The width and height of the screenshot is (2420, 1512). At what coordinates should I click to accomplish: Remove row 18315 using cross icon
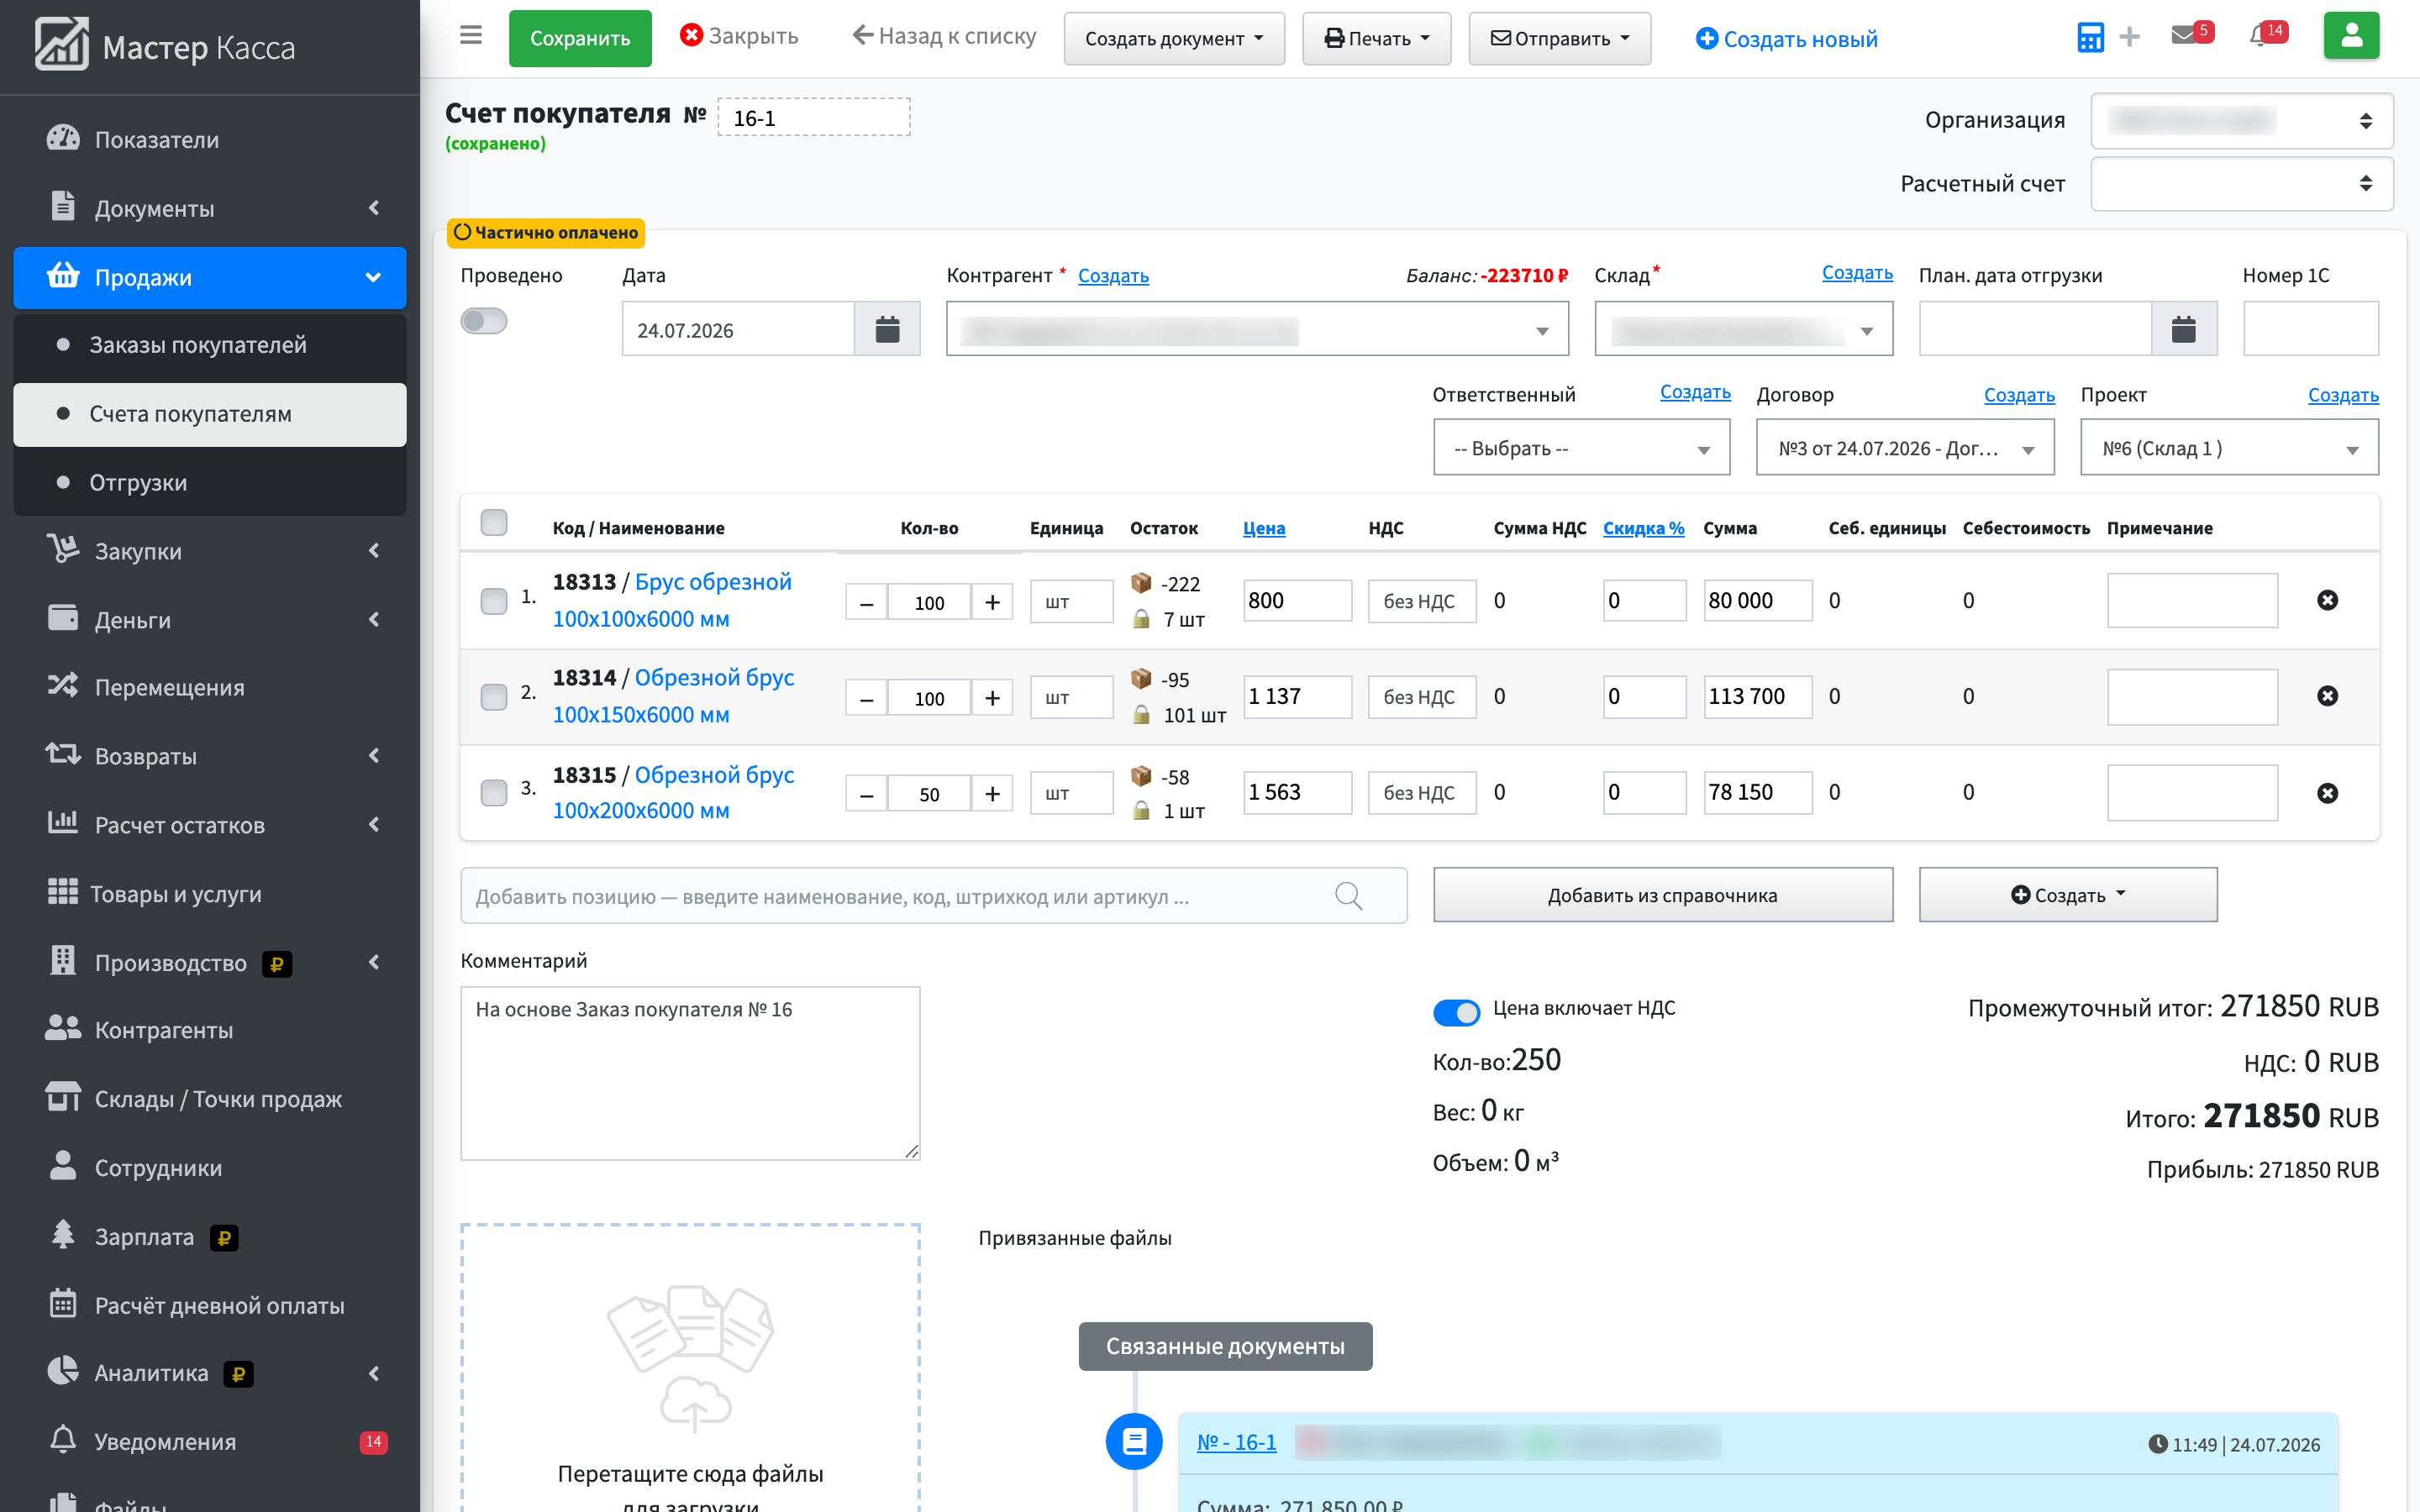[2328, 793]
